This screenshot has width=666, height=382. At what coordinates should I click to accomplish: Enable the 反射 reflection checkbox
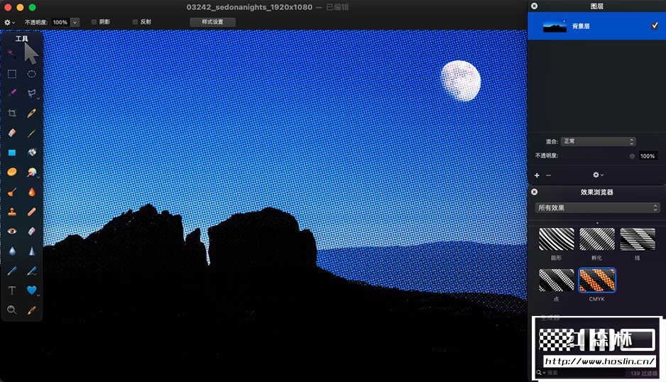[x=135, y=22]
